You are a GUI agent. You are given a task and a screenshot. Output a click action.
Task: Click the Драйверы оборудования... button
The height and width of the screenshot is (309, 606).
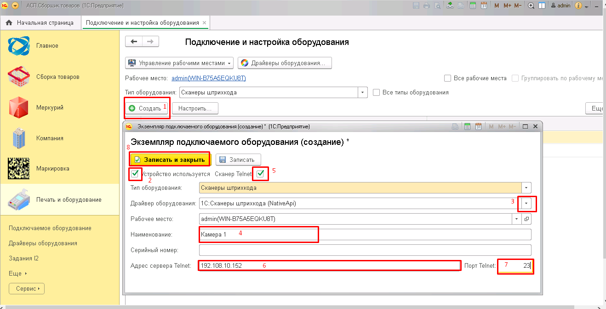[x=285, y=63]
